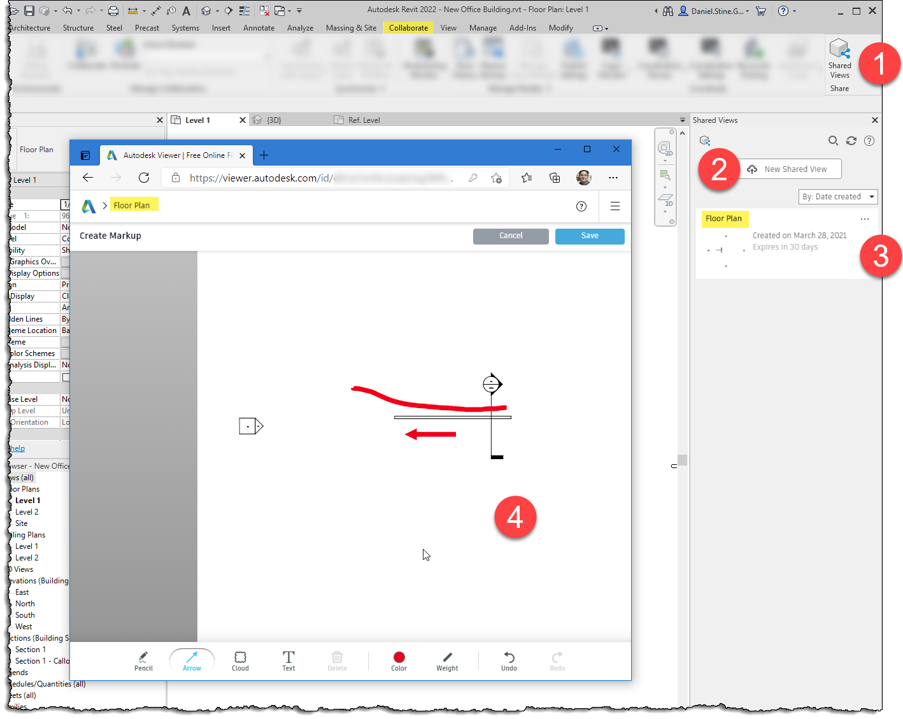Click the Section tool icon

[x=228, y=11]
